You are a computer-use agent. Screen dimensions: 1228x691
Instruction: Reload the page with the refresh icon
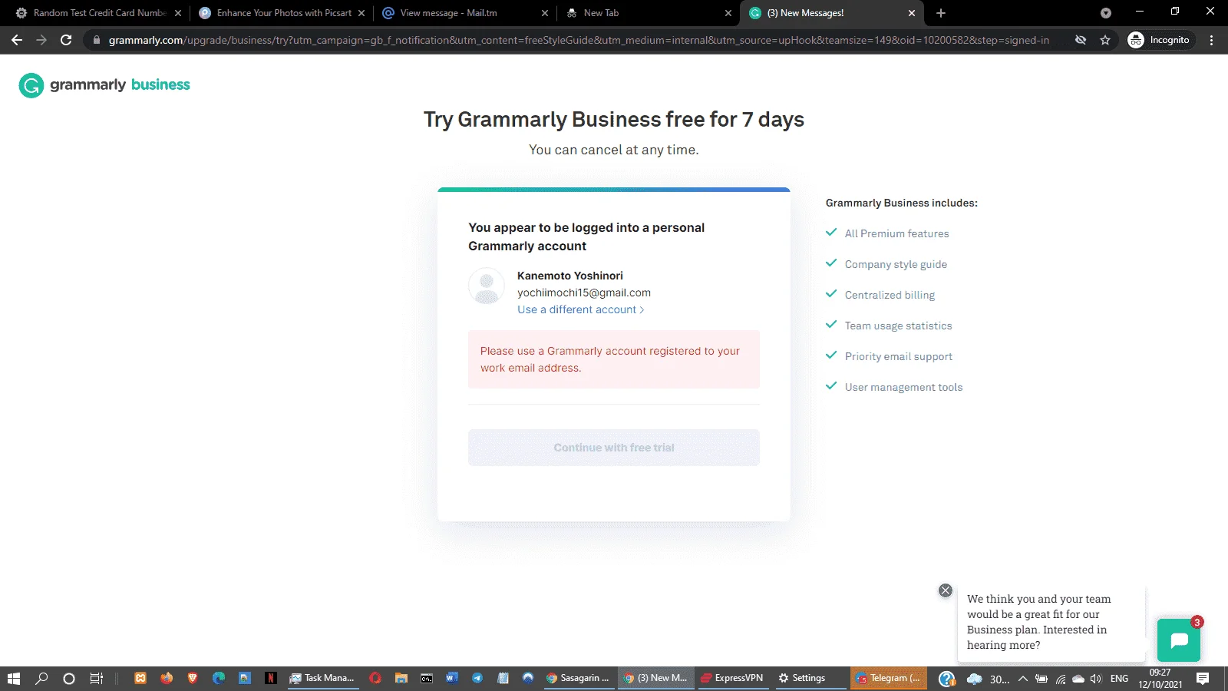[x=66, y=40]
